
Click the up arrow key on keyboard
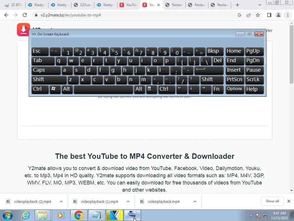194,80
